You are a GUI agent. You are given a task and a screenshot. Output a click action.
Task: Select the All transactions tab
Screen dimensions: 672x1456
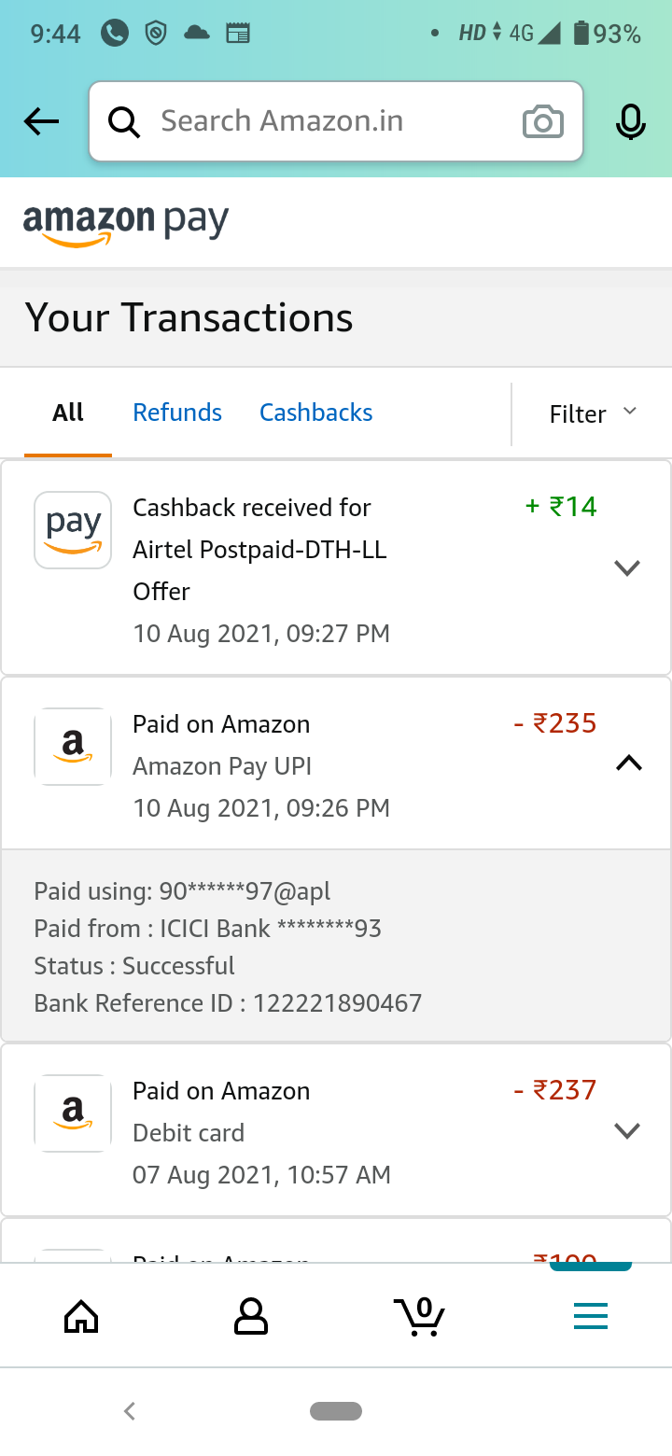pos(68,413)
